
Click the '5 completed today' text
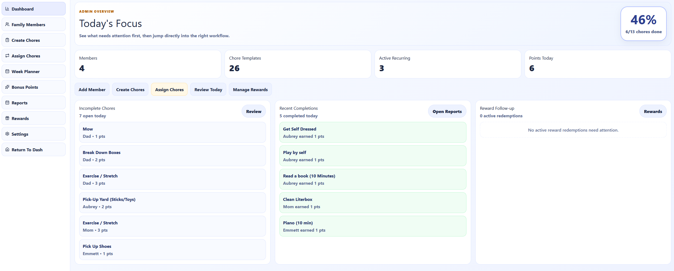coord(298,116)
